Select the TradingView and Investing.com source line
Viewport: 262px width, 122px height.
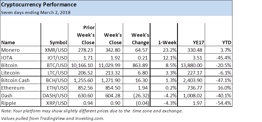point(52,118)
